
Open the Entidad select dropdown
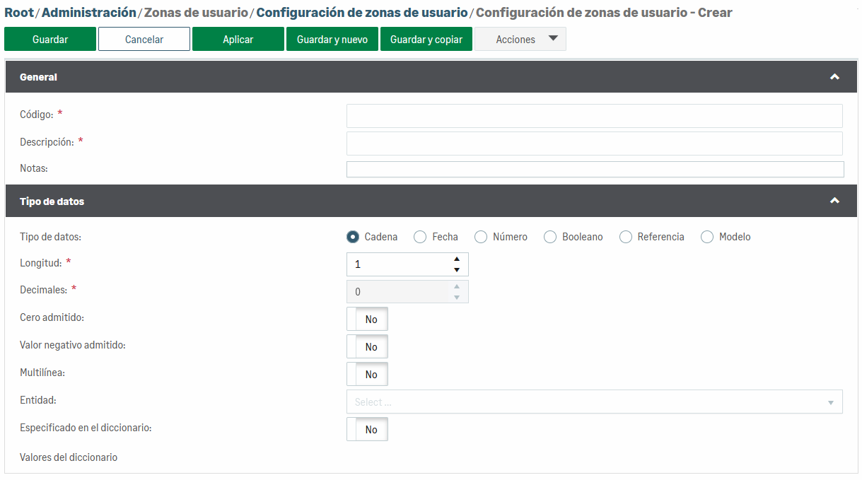(594, 402)
